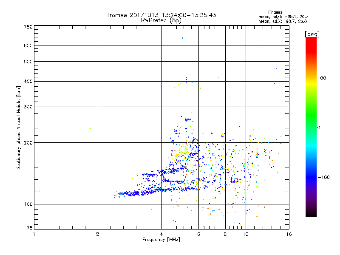
Task: Click the x-axis tick label '6'
Action: point(198,234)
